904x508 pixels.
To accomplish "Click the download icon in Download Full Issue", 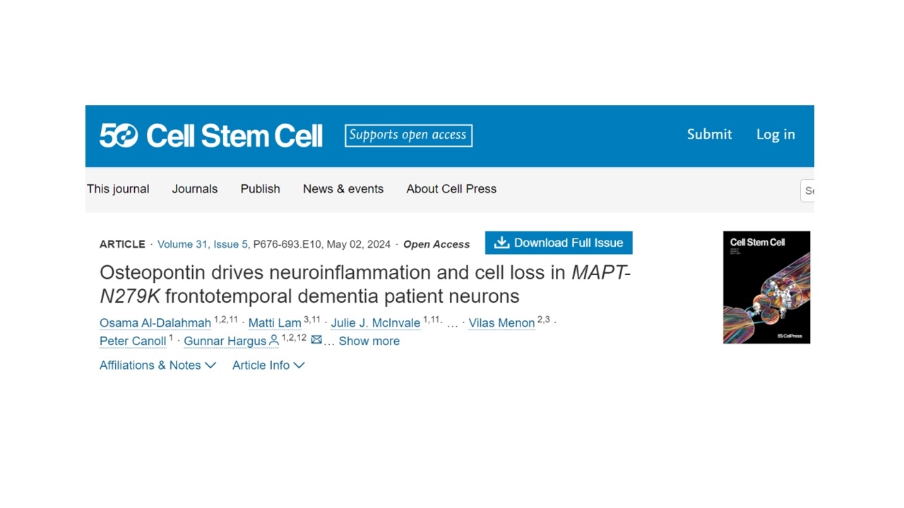I will (501, 243).
